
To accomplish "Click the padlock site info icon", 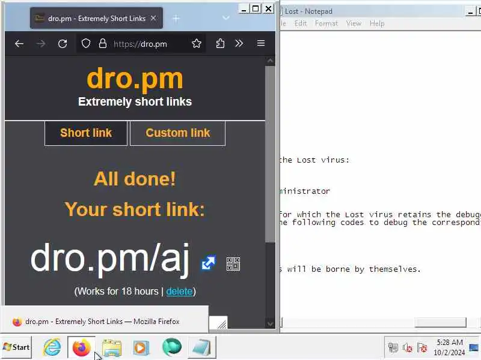I will click(x=103, y=43).
